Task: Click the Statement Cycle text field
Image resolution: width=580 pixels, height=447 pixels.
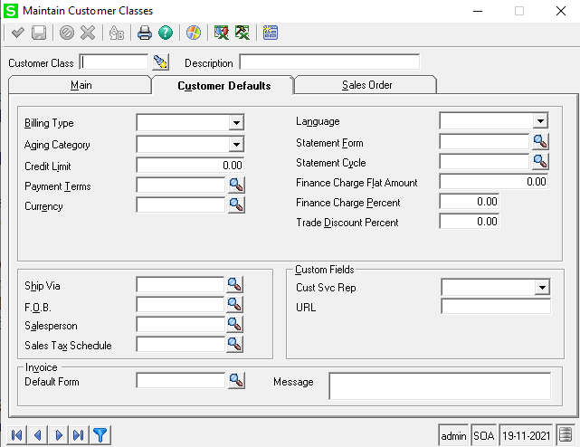Action: 484,162
